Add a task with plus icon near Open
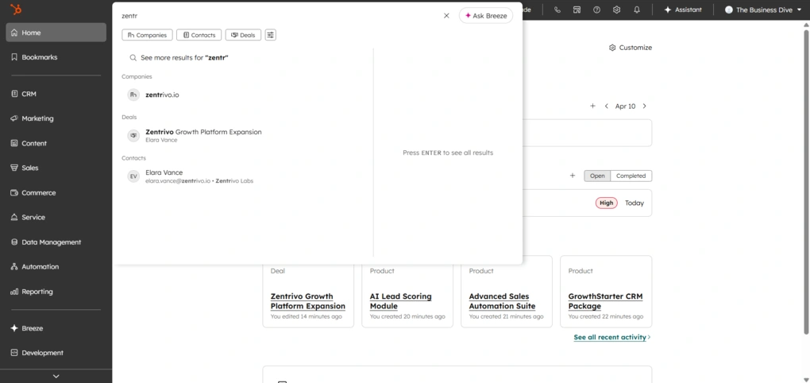 tap(573, 176)
